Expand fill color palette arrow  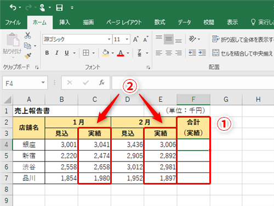pyautogui.click(x=113, y=53)
